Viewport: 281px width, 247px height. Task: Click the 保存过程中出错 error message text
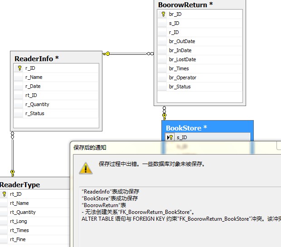pos(152,164)
